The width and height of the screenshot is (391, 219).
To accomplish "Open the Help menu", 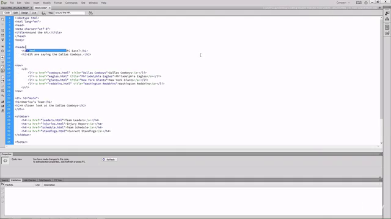I will [x=104, y=2].
